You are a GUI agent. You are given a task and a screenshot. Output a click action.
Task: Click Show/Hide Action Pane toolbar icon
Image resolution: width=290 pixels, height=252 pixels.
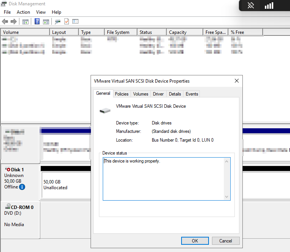point(46,22)
